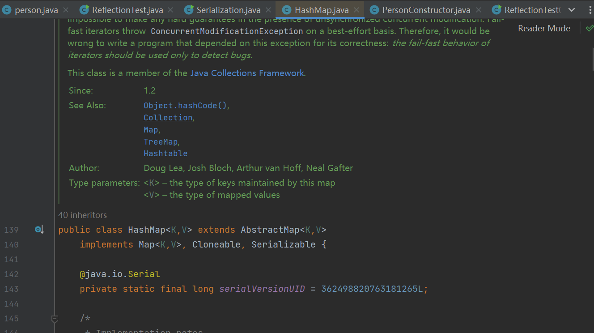This screenshot has width=594, height=333.
Task: Click line number 145 in the gutter
Action: click(x=11, y=318)
